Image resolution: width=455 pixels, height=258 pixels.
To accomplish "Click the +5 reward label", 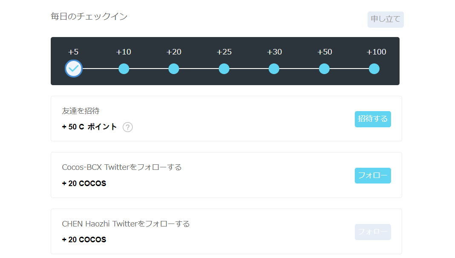I will click(73, 52).
